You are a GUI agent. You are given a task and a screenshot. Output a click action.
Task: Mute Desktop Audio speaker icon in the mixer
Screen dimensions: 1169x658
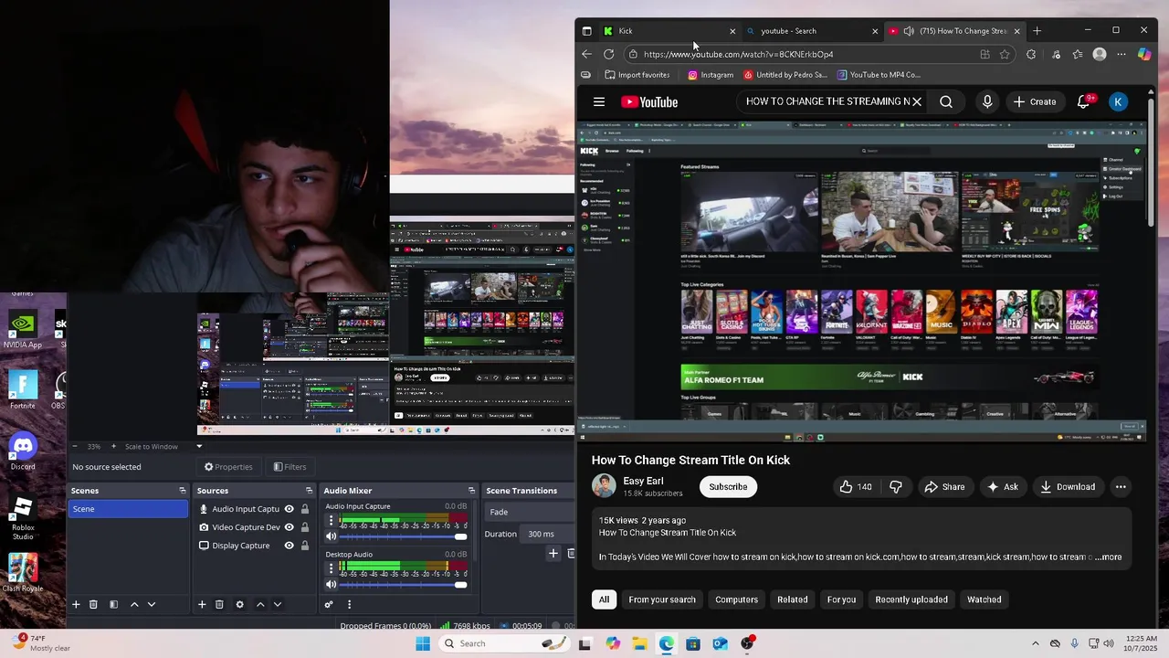click(331, 584)
